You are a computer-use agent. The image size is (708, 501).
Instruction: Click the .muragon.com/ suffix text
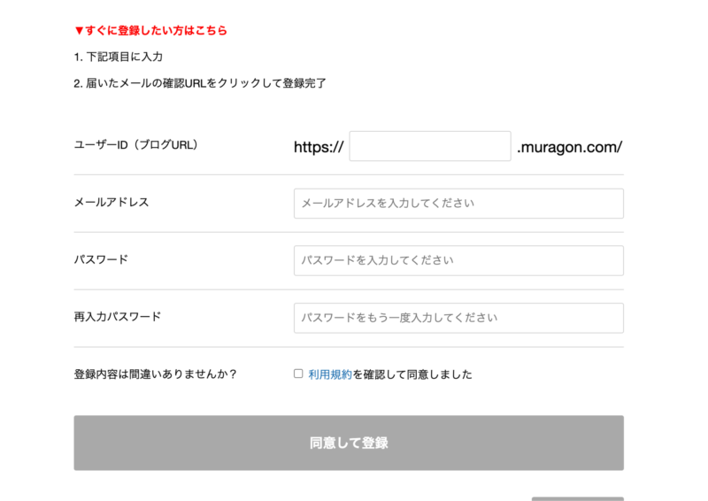569,147
